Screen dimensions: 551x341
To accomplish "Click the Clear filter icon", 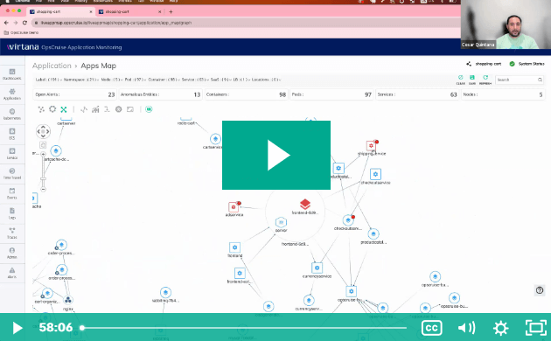I will (x=460, y=80).
